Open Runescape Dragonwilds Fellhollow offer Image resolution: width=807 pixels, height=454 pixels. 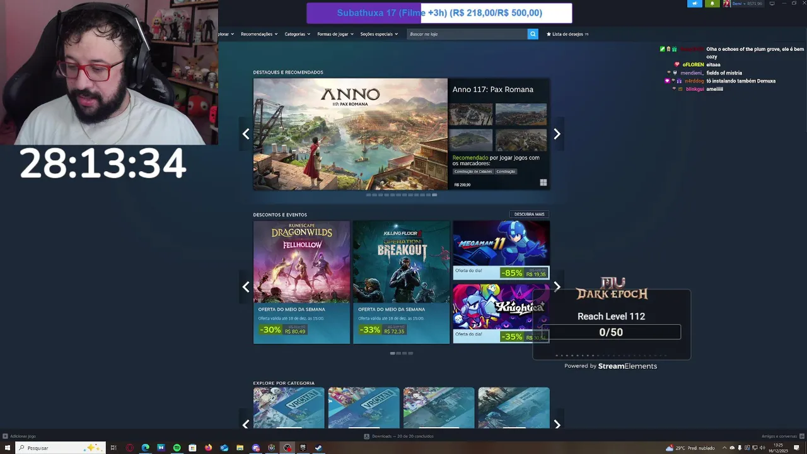(x=301, y=282)
